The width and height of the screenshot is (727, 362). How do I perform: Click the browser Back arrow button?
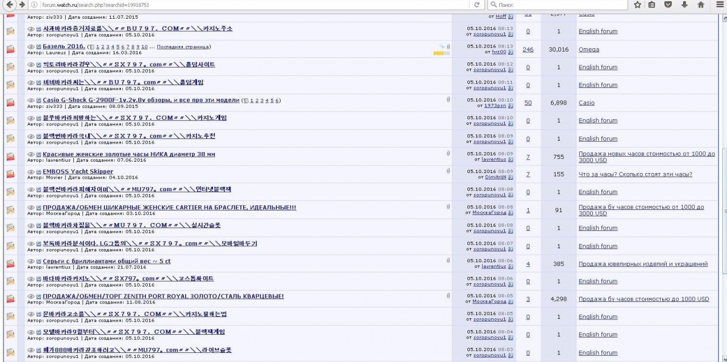[x=10, y=5]
